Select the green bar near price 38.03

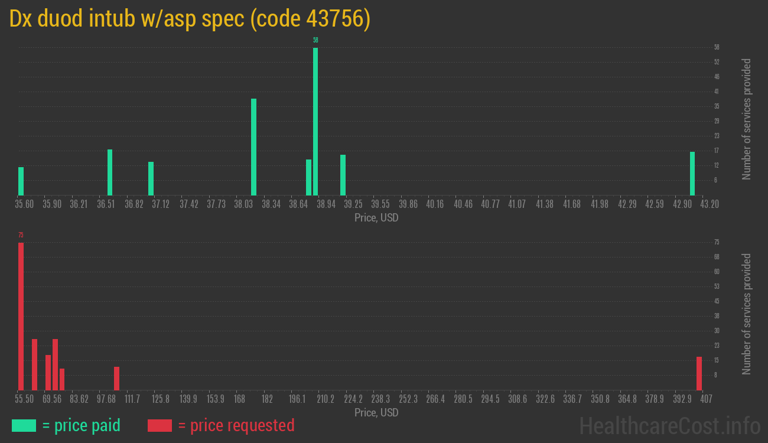coord(253,146)
